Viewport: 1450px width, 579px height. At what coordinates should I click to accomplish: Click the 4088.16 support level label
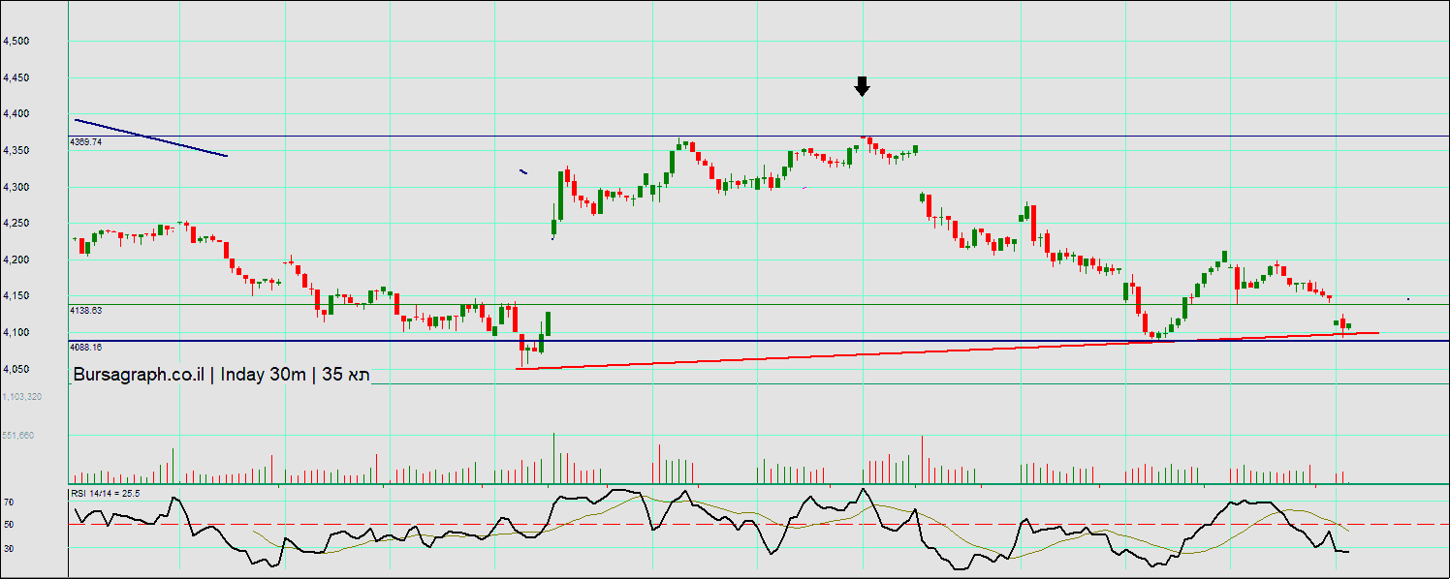[86, 346]
